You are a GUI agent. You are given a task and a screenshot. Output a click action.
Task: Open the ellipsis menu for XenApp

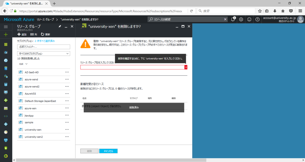pos(67,115)
